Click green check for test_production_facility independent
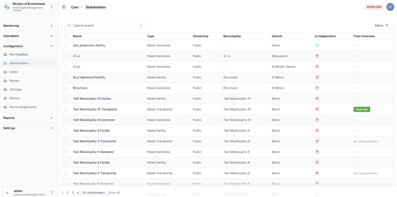 click(x=317, y=45)
